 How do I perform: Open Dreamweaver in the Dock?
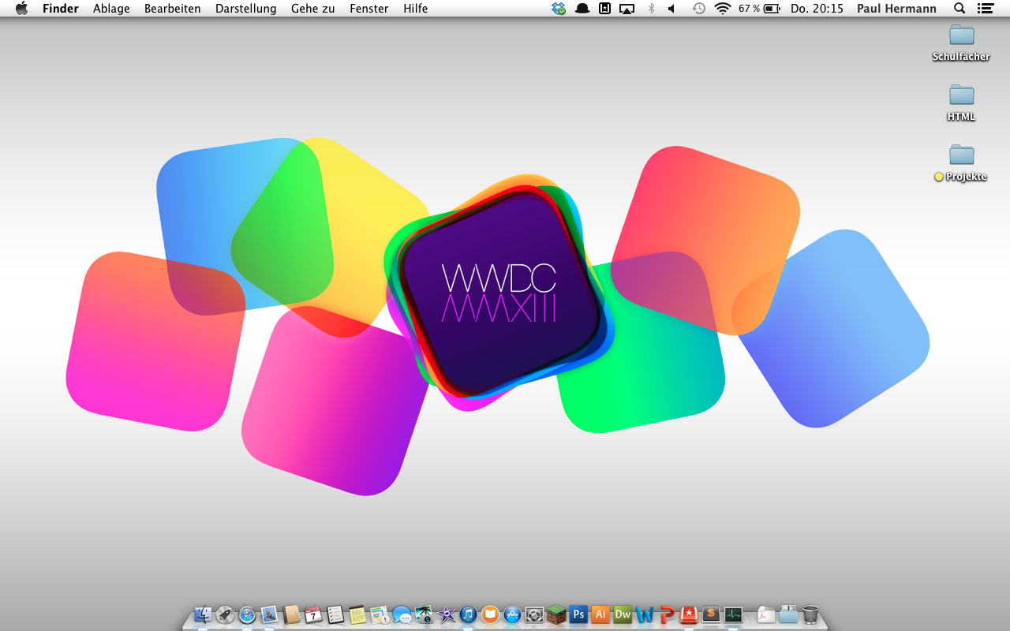623,614
